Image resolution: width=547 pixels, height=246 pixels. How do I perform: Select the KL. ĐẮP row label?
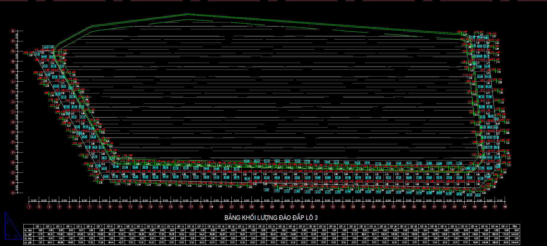coord(28,234)
